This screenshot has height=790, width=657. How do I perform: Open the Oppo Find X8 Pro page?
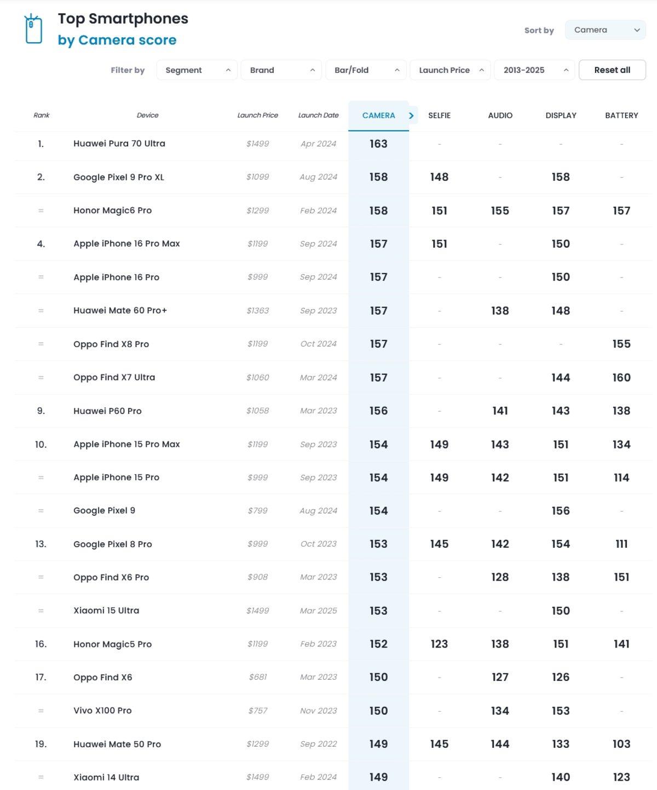(111, 344)
